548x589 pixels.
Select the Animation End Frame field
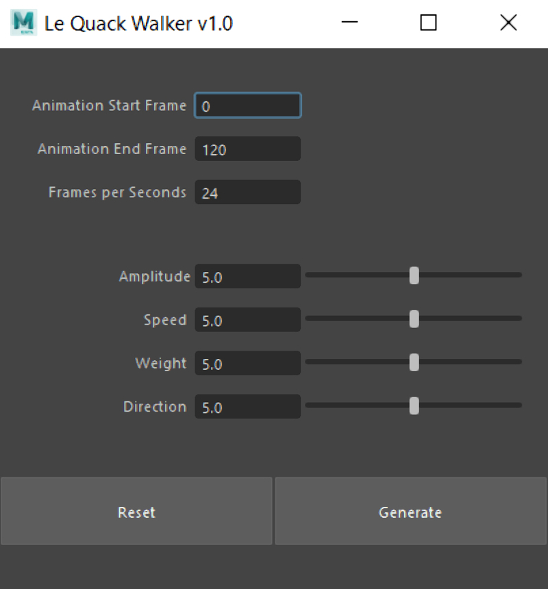[x=248, y=149]
